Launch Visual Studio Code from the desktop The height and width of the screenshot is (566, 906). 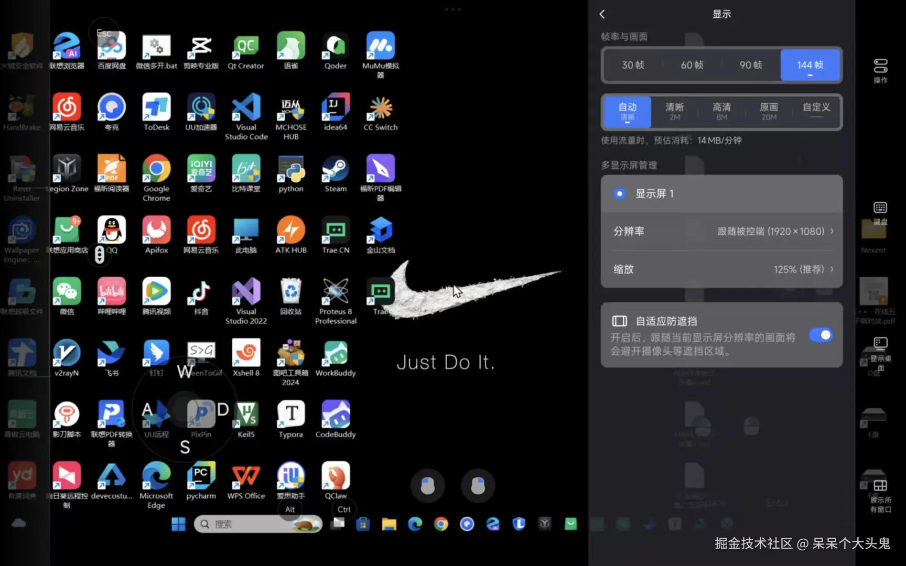[x=246, y=116]
